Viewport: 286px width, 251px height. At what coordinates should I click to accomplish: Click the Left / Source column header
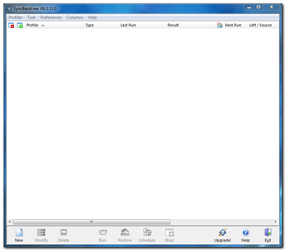pos(263,25)
